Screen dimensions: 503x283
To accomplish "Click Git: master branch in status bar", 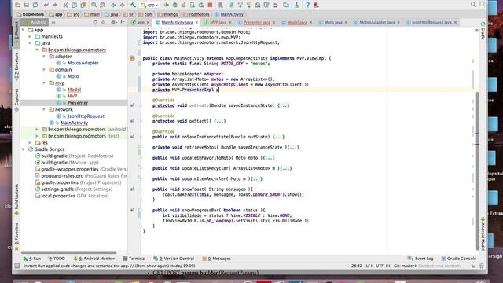I will tap(405, 266).
